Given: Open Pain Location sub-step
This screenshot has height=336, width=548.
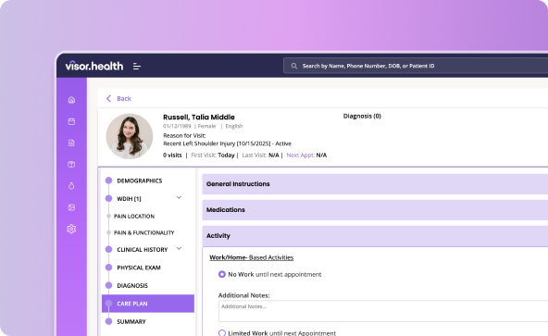Looking at the screenshot, I should [x=134, y=217].
